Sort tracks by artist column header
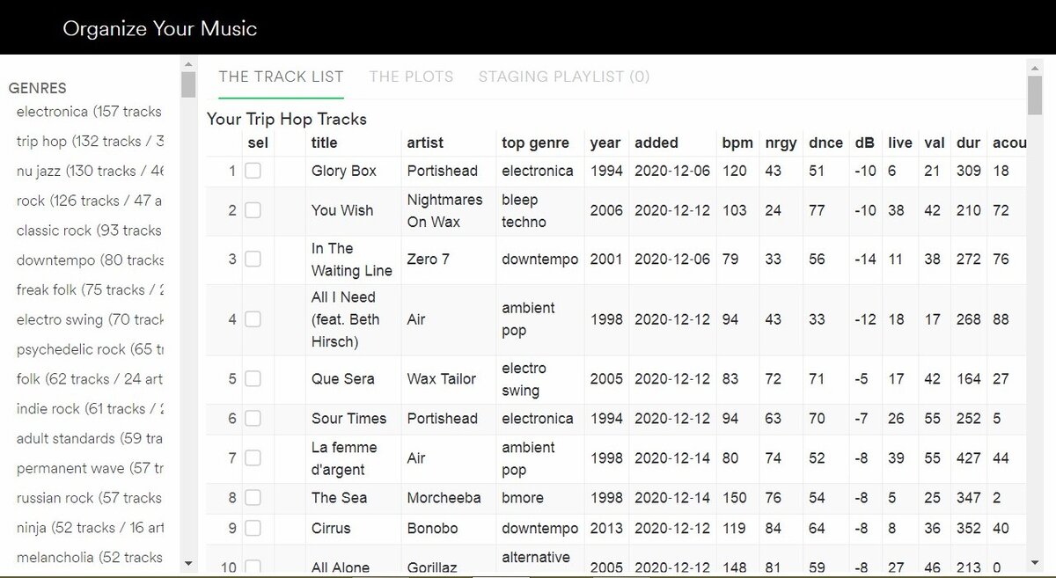Screen dimensions: 1056x578 pyautogui.click(x=425, y=143)
